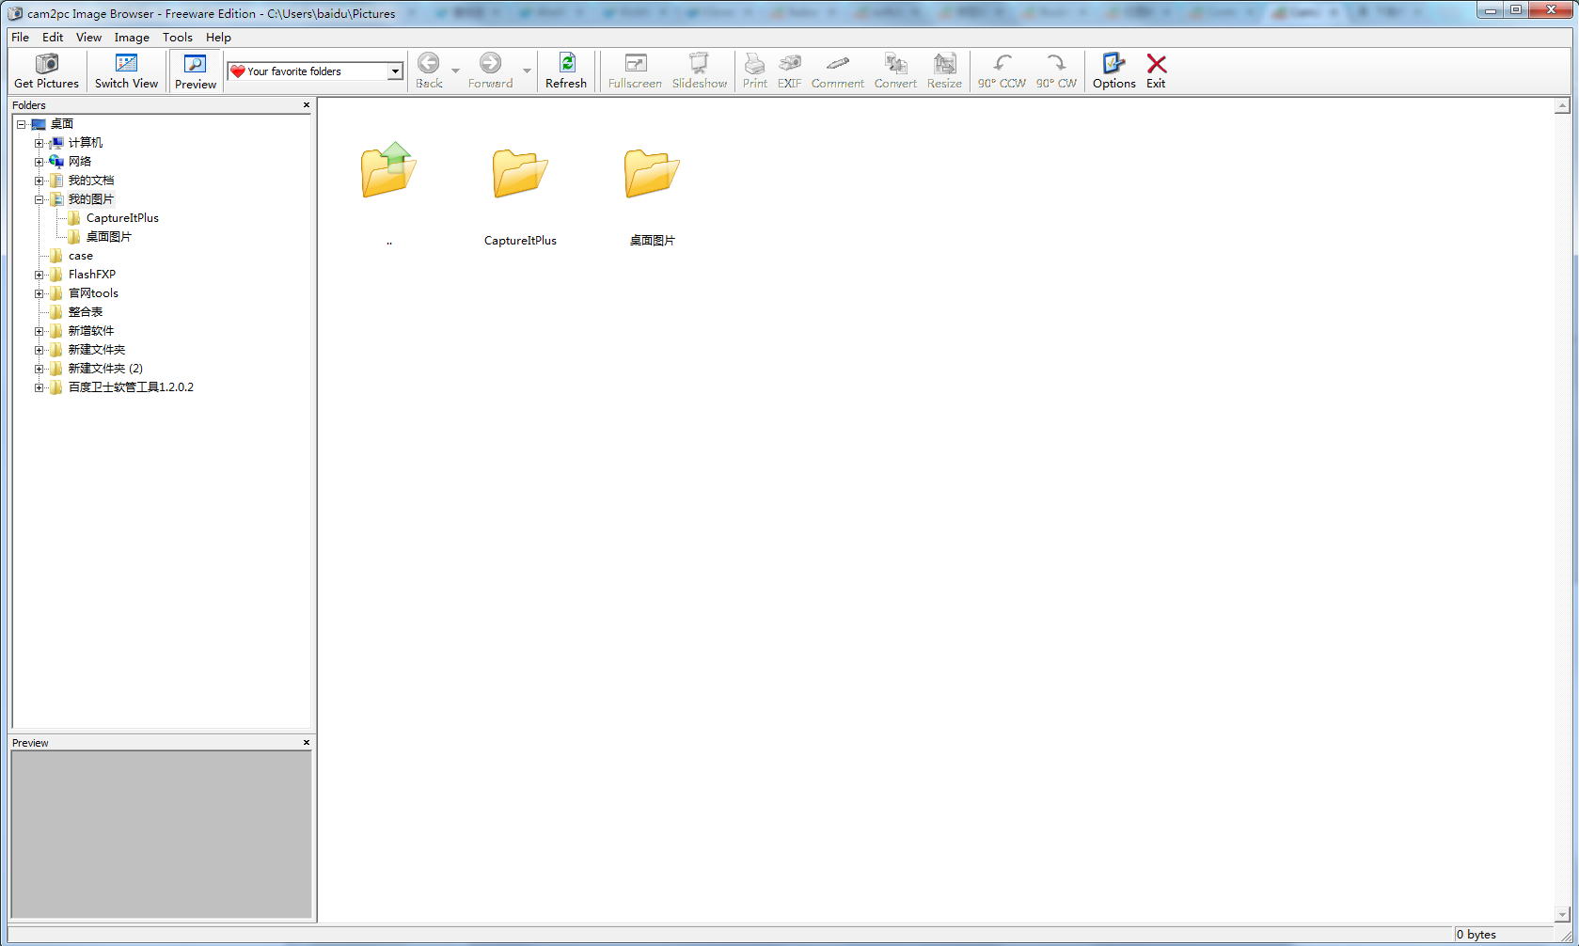Click the Forward navigation arrow
Image resolution: width=1579 pixels, height=946 pixels.
click(490, 63)
